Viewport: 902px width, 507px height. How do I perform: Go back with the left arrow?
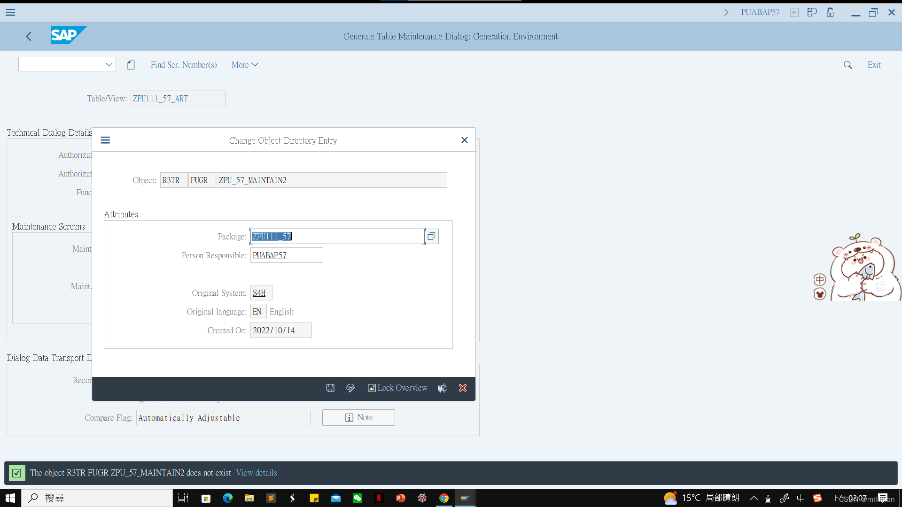29,36
